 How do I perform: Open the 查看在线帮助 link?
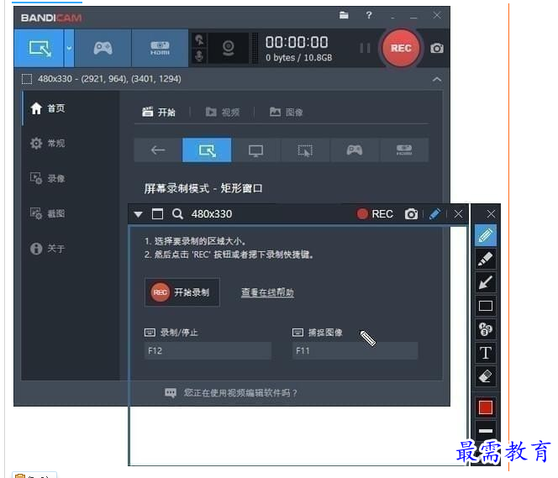267,292
